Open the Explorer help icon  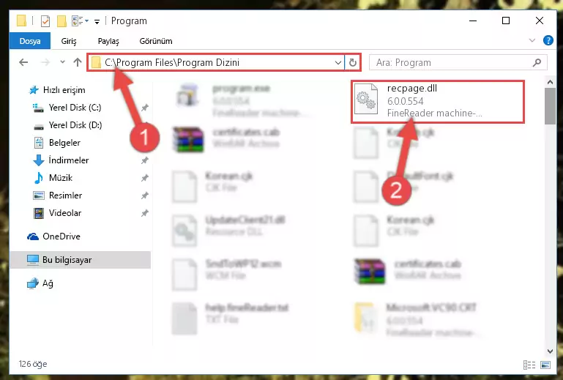pyautogui.click(x=548, y=40)
